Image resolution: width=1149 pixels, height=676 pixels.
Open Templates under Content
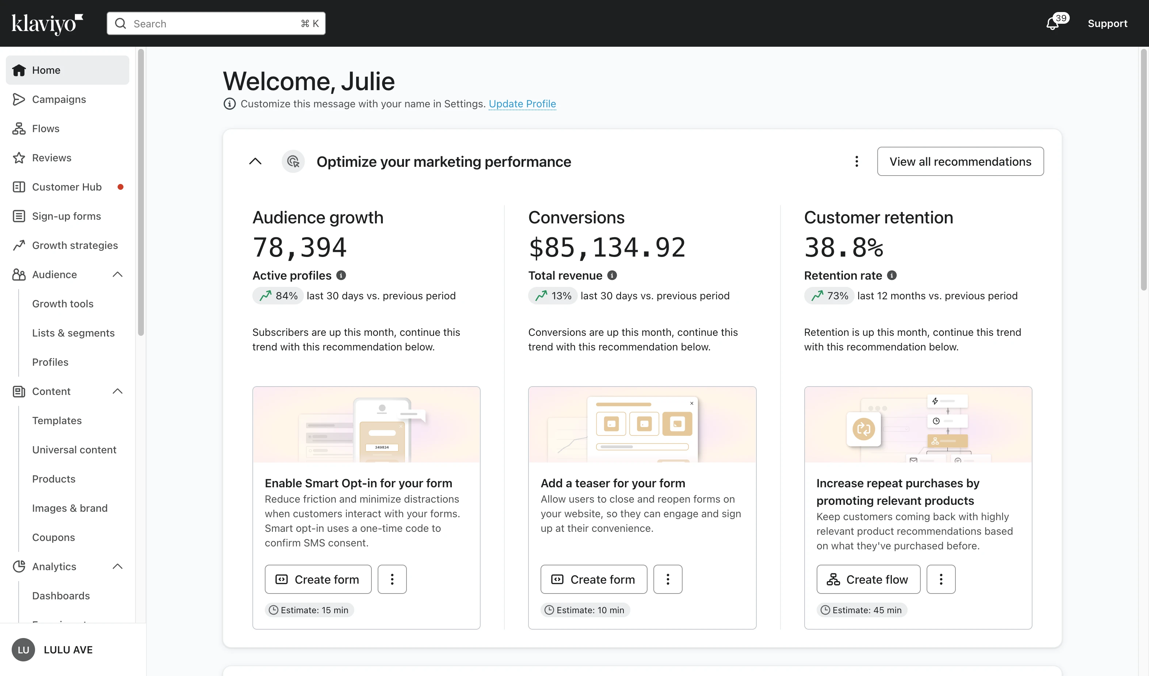[x=57, y=421]
